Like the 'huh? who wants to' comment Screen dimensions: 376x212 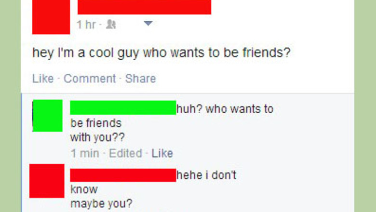(x=162, y=153)
